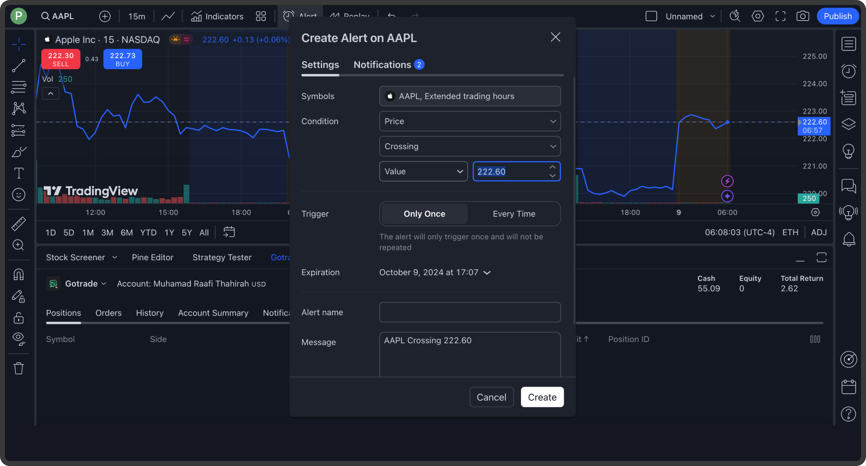Open the camera/screenshot tool

802,16
